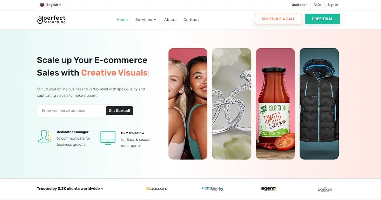Click the US flag language icon
Viewport: 381px width, 200px height.
(42, 5)
